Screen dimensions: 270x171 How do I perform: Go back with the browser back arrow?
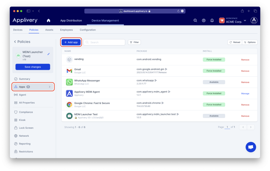click(x=39, y=11)
